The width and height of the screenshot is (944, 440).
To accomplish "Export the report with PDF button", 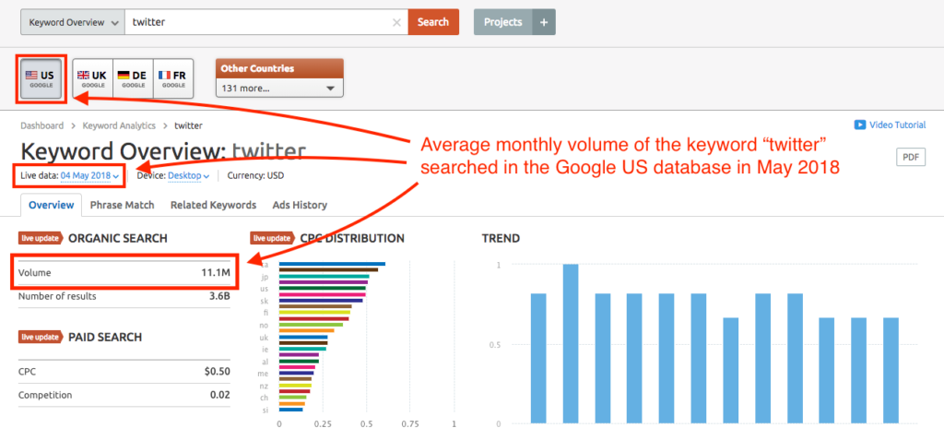I will click(x=910, y=157).
